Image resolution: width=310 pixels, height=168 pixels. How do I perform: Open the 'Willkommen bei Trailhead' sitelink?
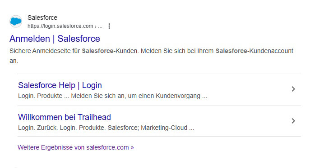pyautogui.click(x=65, y=117)
